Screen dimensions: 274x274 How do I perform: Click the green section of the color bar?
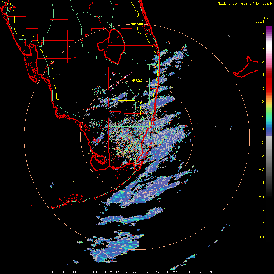coord(269,113)
